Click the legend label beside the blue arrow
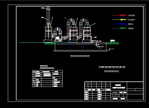 [131, 24]
